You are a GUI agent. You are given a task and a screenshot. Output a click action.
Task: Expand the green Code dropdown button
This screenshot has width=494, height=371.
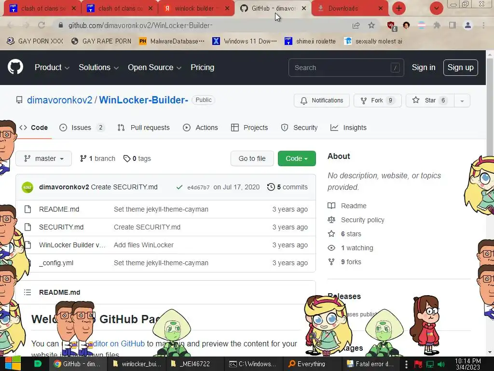(297, 158)
